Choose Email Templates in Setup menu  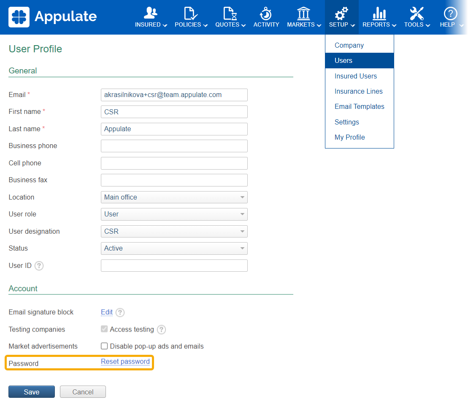pos(359,107)
